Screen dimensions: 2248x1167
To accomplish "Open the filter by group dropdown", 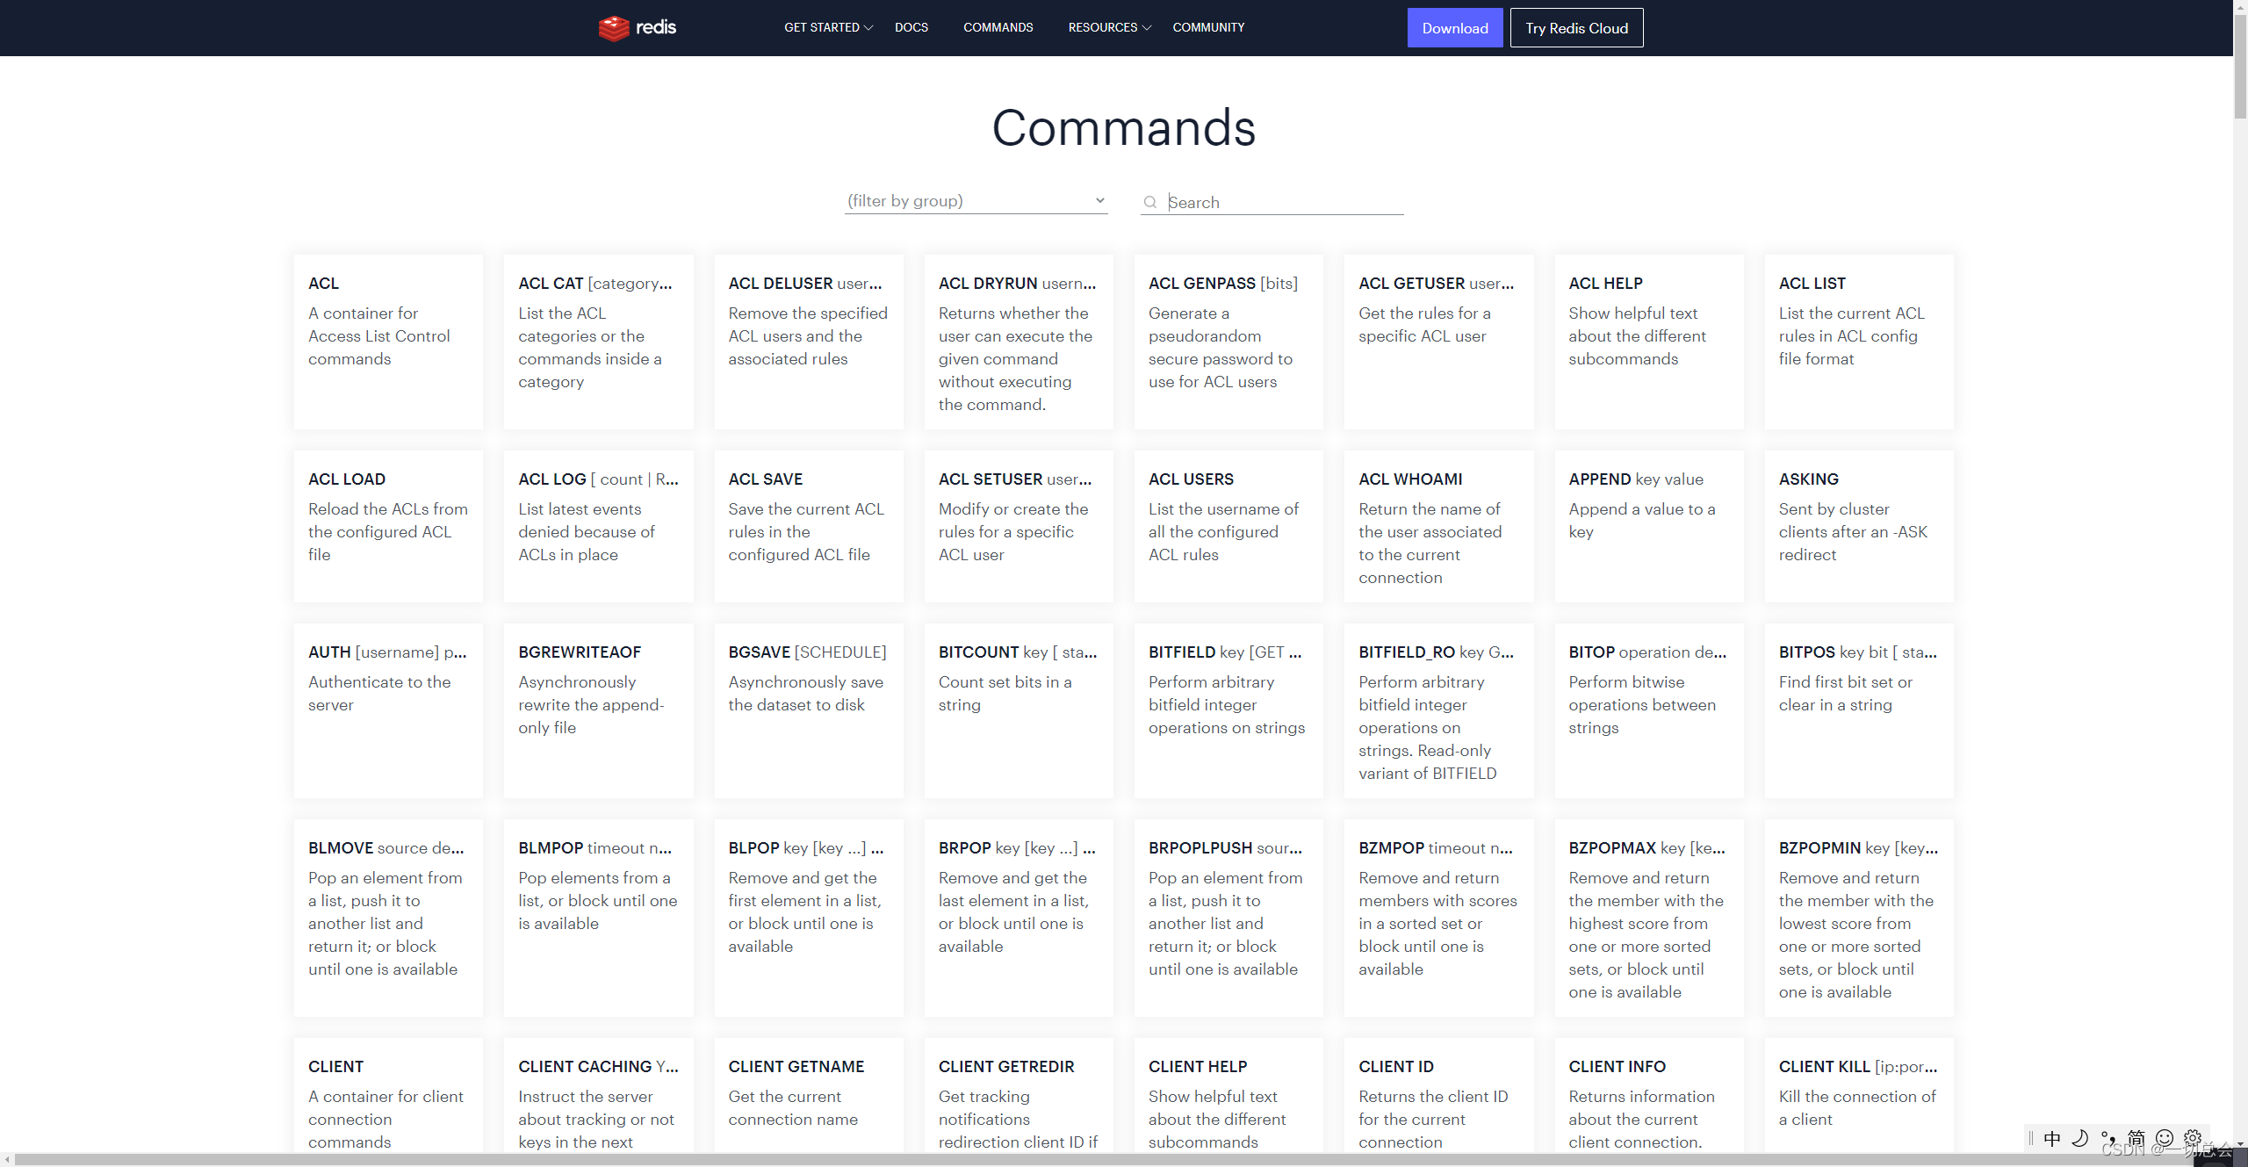I will (976, 201).
